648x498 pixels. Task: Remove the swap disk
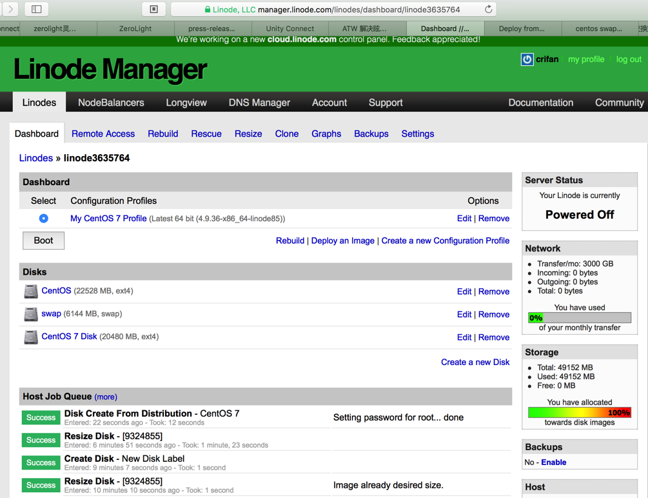pyautogui.click(x=494, y=314)
